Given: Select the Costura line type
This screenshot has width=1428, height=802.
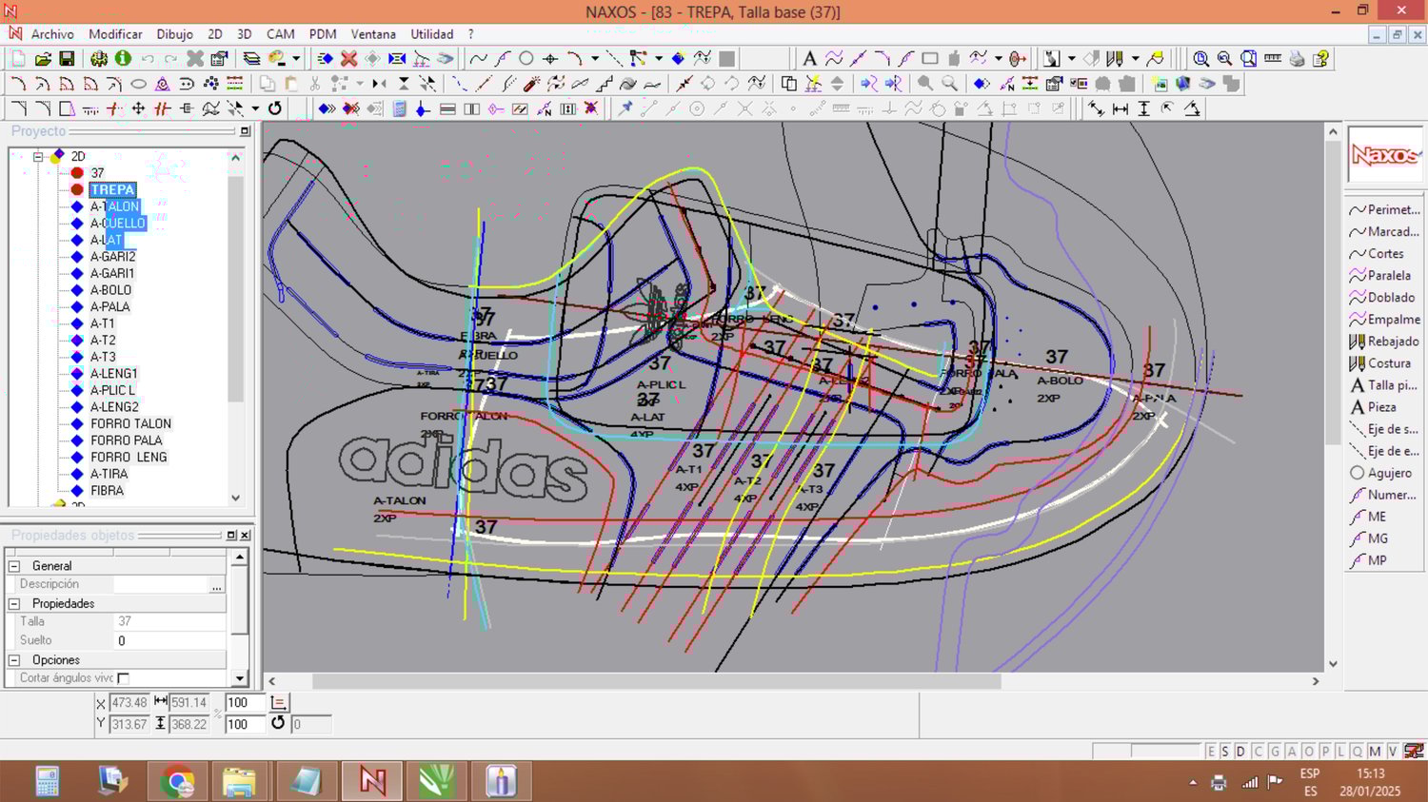Looking at the screenshot, I should coord(1380,363).
